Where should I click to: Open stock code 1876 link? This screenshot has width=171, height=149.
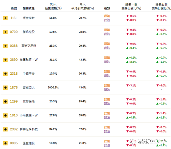14,88
